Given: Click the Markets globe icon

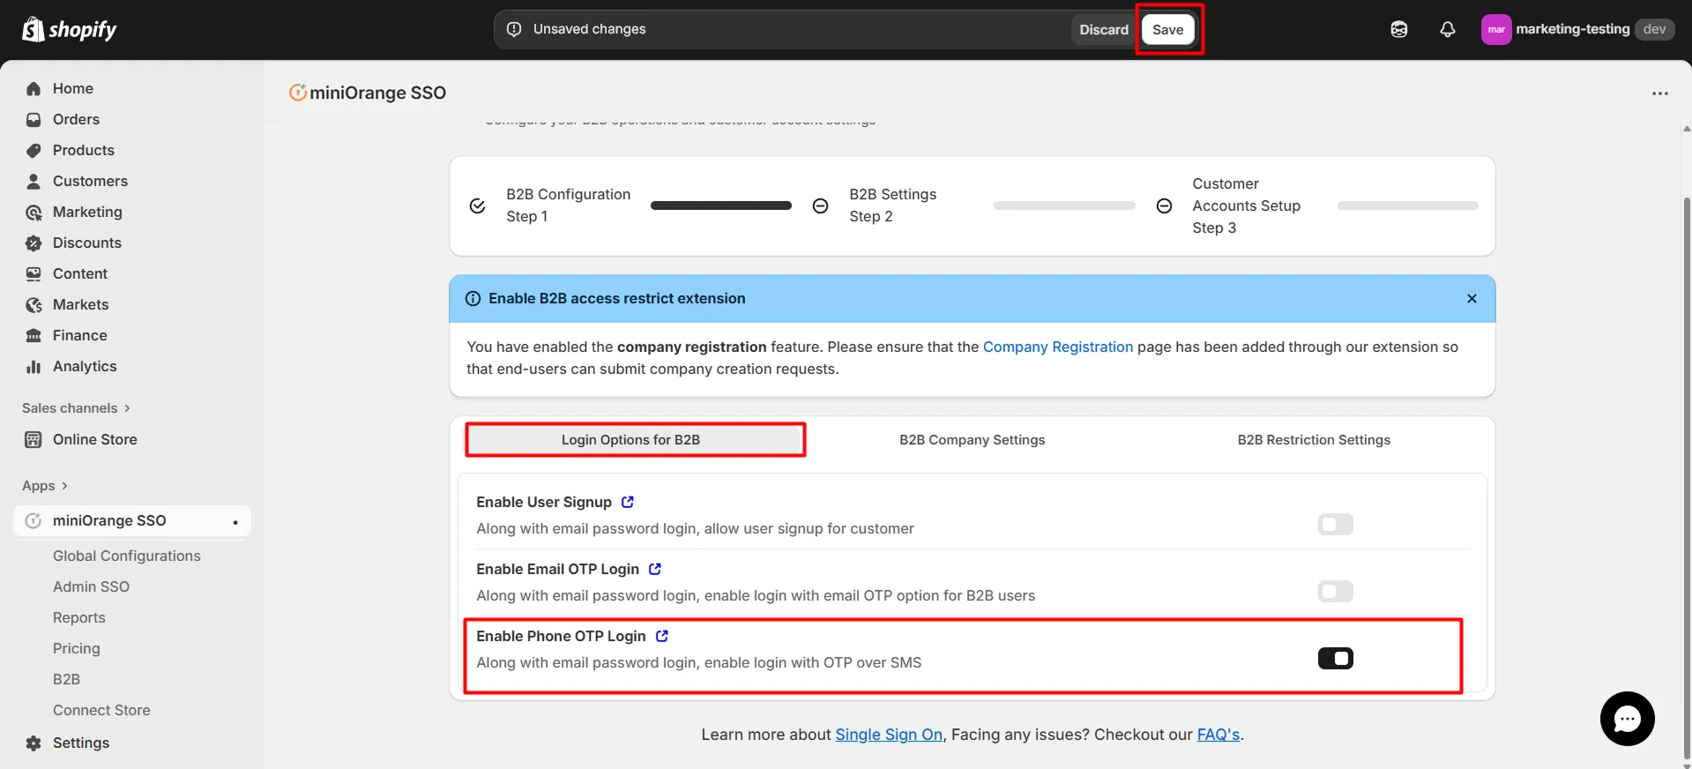Looking at the screenshot, I should click(x=34, y=304).
